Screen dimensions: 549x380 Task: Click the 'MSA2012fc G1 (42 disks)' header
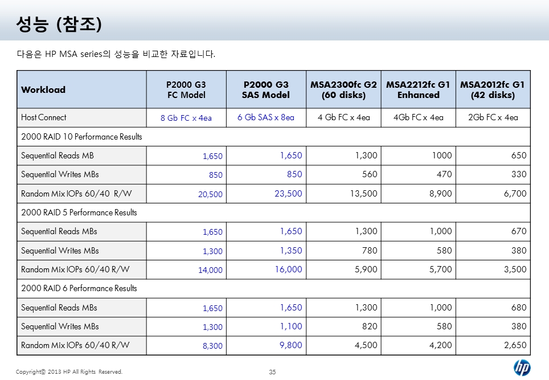[x=493, y=89]
